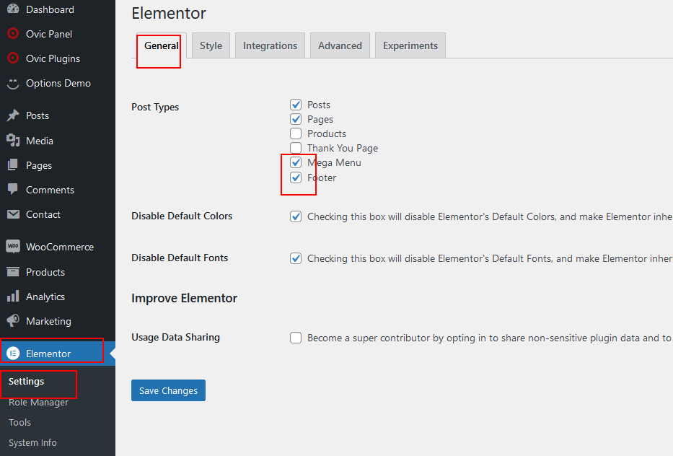673x456 pixels.
Task: Click the Dashboard gauge icon
Action: [x=13, y=9]
